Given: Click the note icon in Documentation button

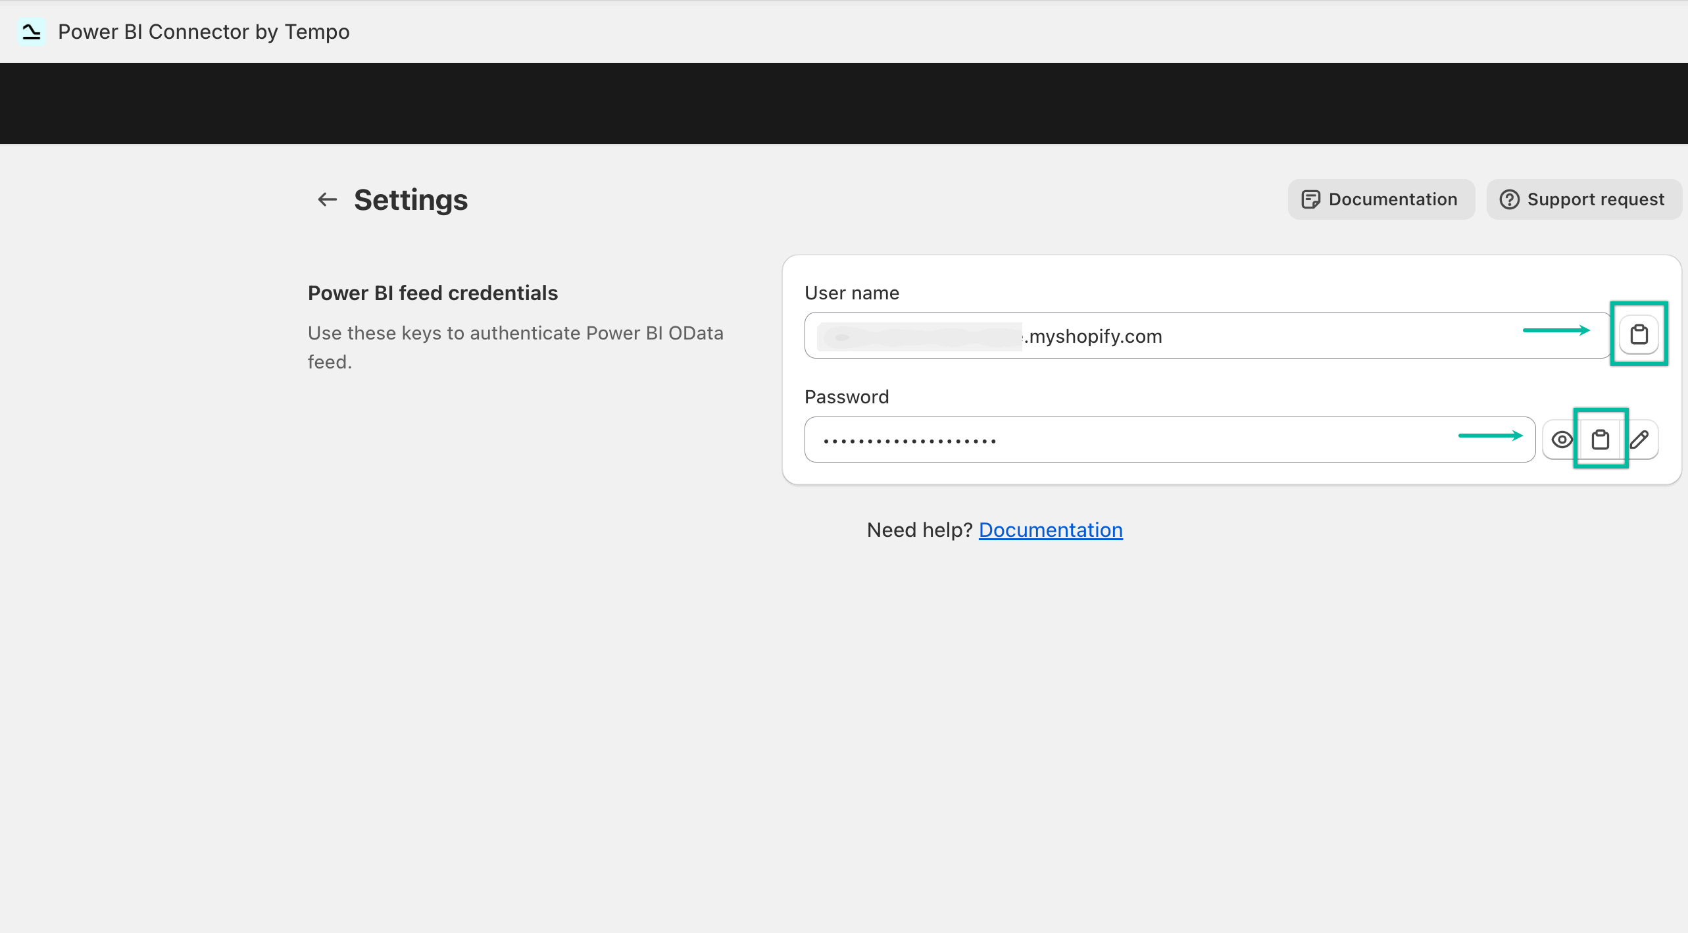Looking at the screenshot, I should click(1310, 199).
